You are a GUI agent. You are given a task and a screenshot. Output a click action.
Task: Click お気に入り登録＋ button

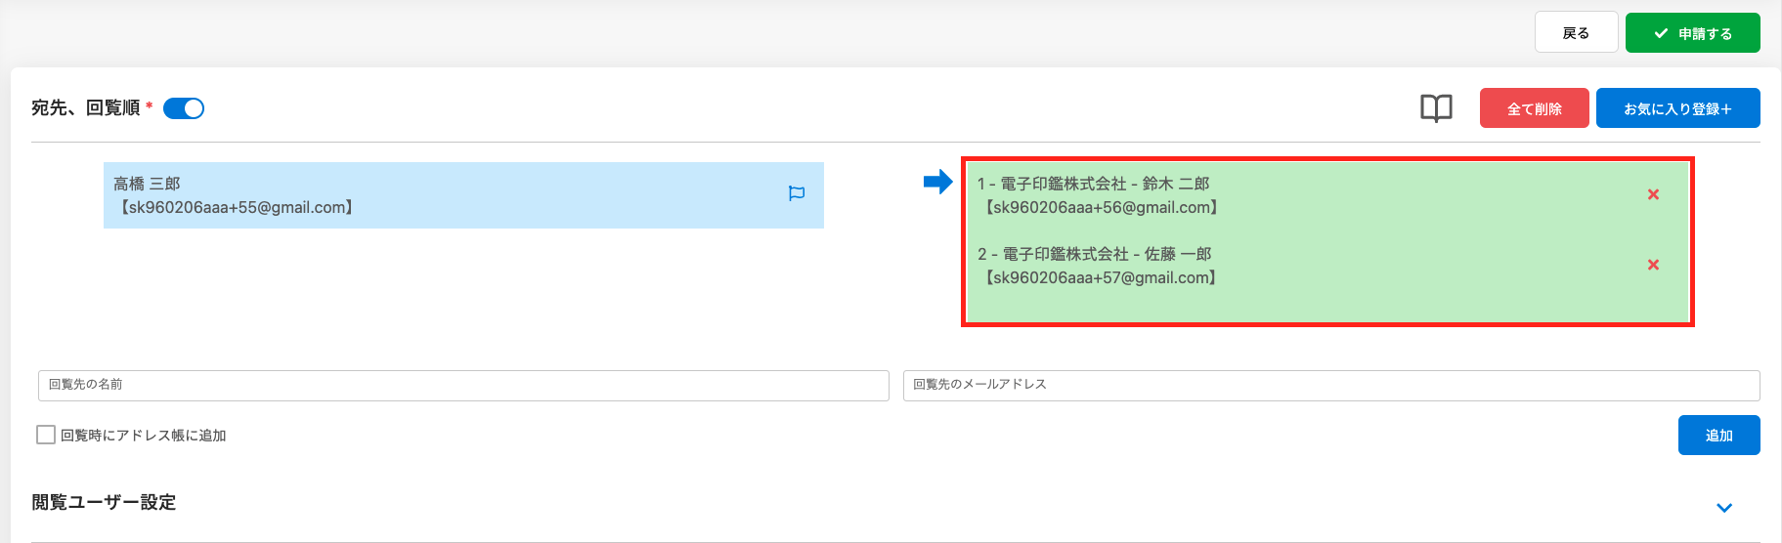[x=1677, y=108]
